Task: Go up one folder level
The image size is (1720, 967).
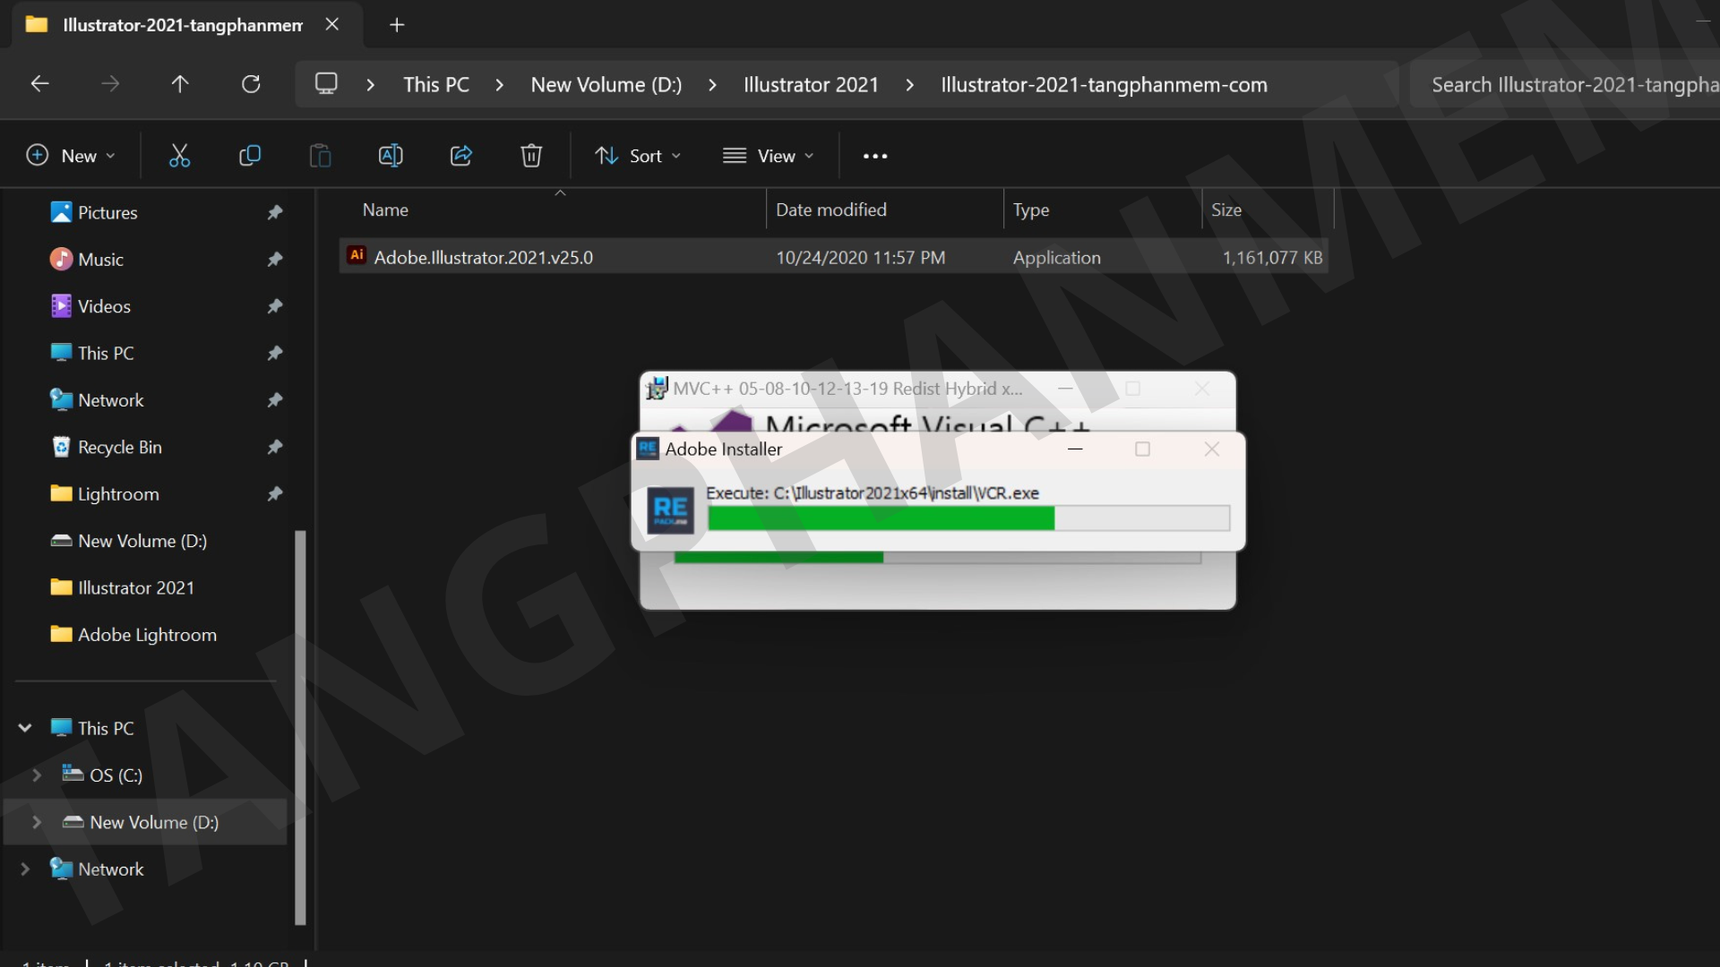Action: (180, 84)
